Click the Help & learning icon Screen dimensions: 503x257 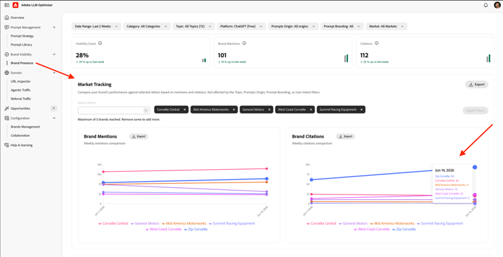click(7, 145)
